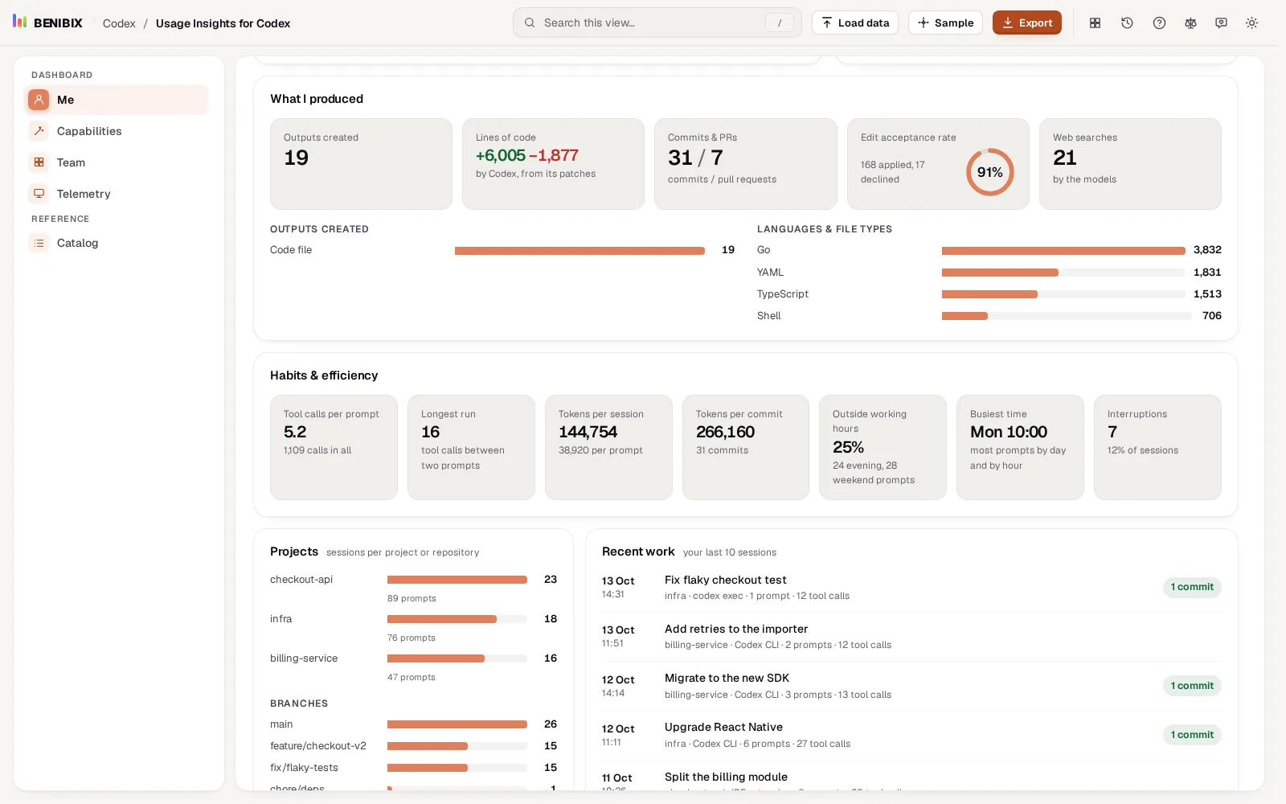
Task: Click the Load data button
Action: click(x=855, y=23)
